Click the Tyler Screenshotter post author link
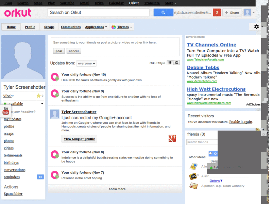The height and width of the screenshot is (204, 272). 79,112
